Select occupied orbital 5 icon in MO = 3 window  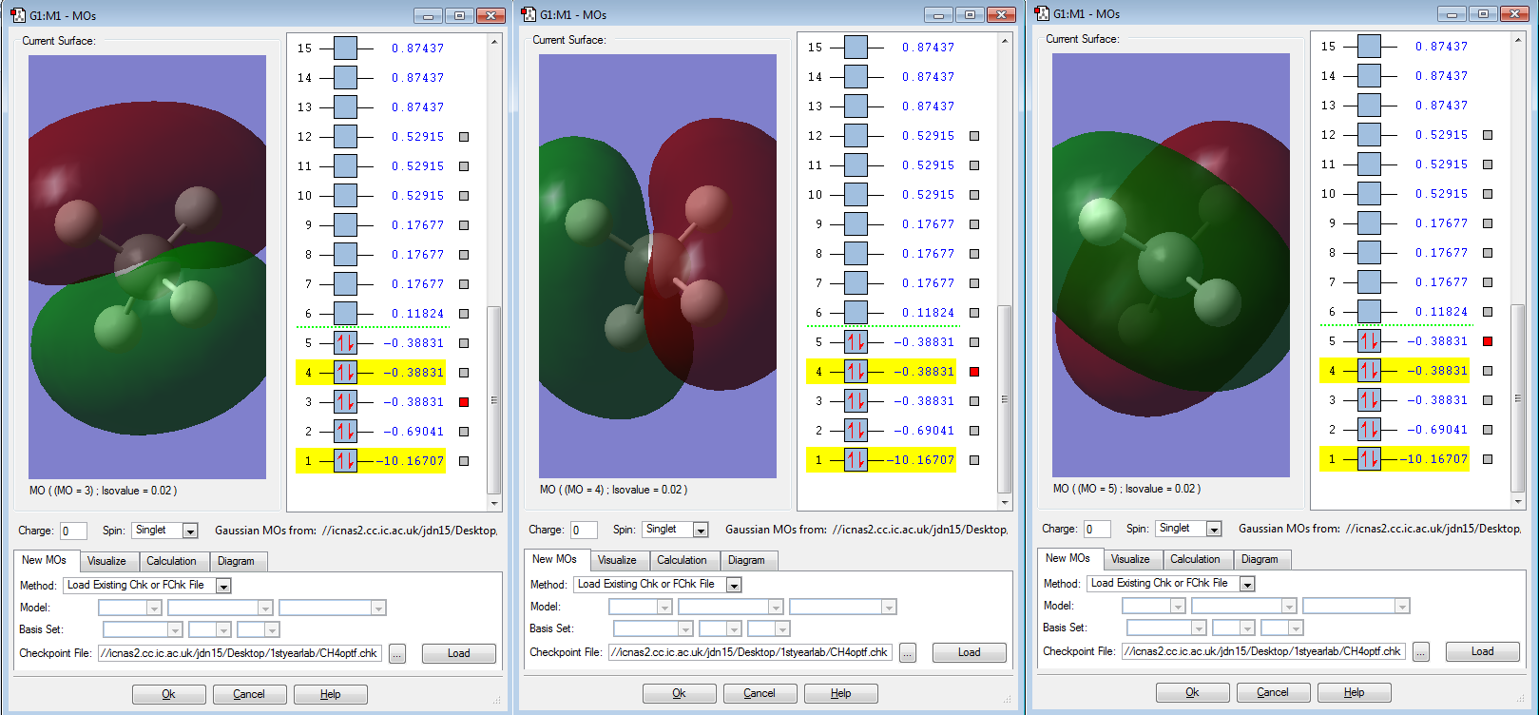pyautogui.click(x=345, y=343)
